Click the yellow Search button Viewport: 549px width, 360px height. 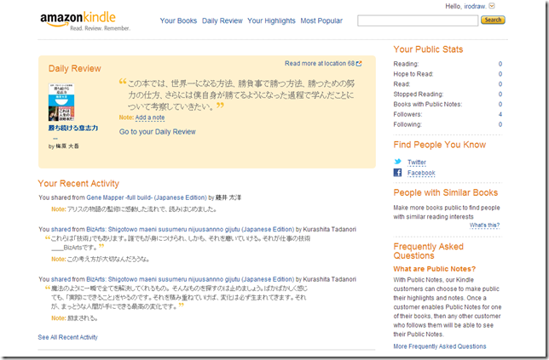point(493,20)
